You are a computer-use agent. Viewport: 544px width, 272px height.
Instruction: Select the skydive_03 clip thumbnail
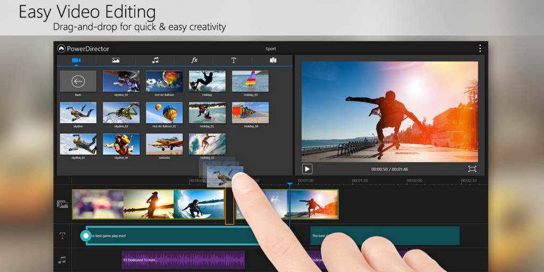click(121, 113)
